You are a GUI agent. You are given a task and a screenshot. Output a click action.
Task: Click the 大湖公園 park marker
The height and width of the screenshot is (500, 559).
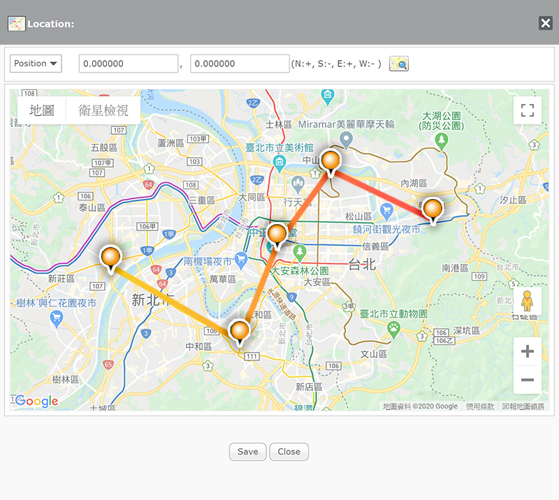[x=442, y=142]
